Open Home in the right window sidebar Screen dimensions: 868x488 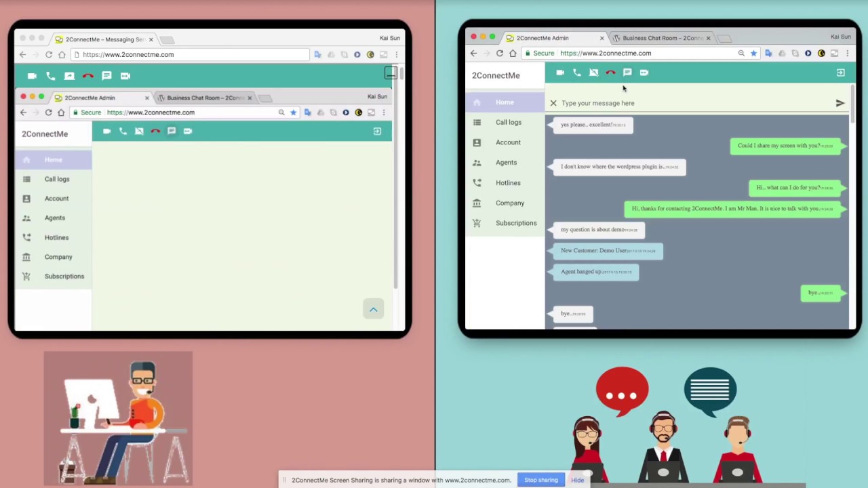[x=506, y=102]
